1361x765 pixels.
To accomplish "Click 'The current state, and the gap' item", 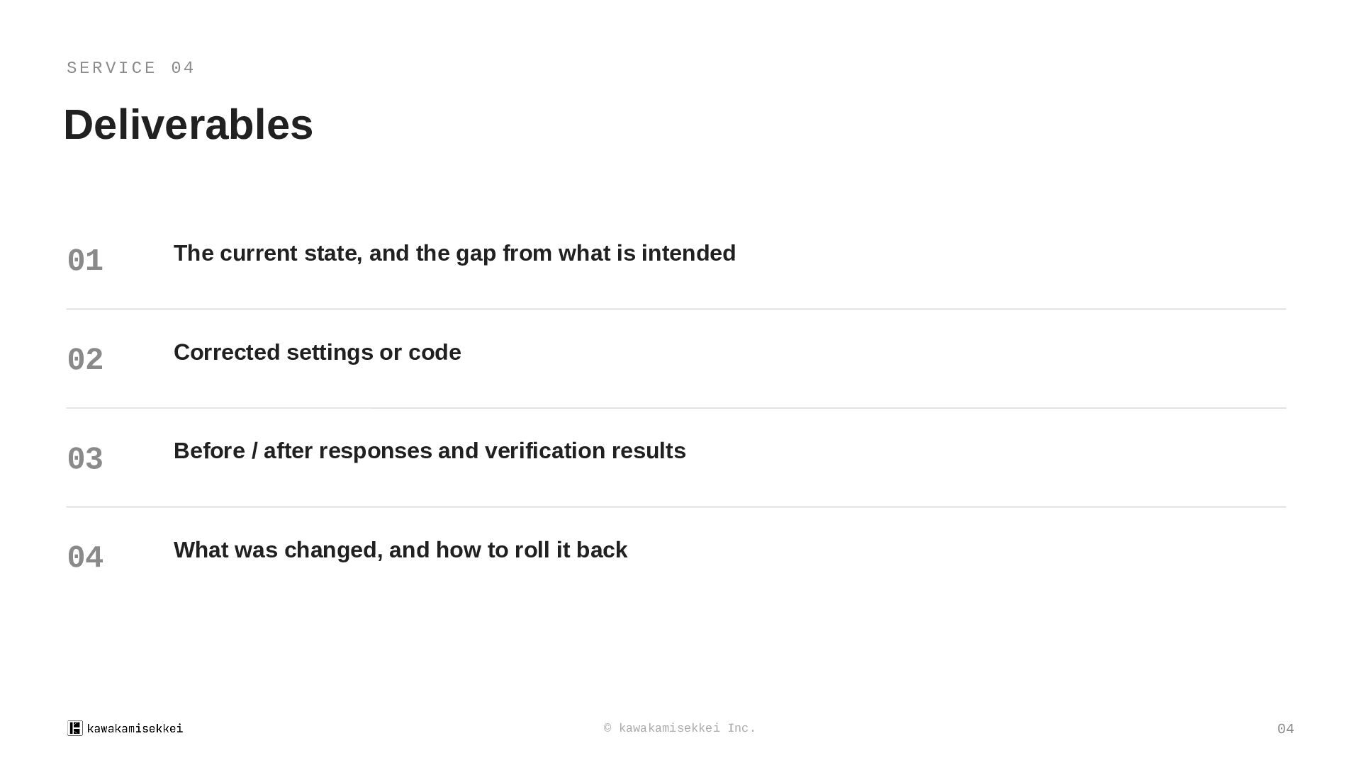I will 454,254.
